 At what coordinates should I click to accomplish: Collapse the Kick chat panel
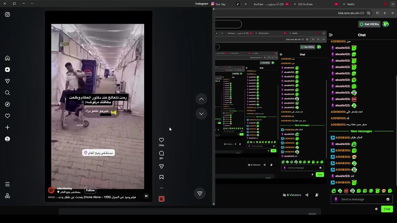331,35
